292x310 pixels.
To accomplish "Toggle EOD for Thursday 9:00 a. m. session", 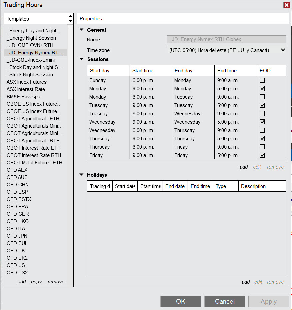I will coord(262,138).
